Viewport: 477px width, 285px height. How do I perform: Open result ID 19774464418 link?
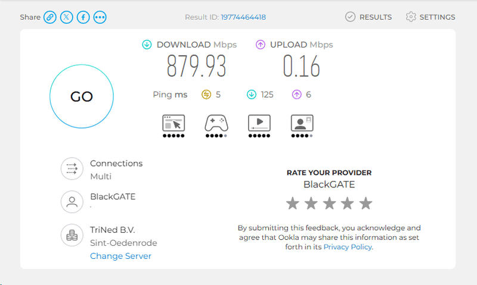click(243, 17)
